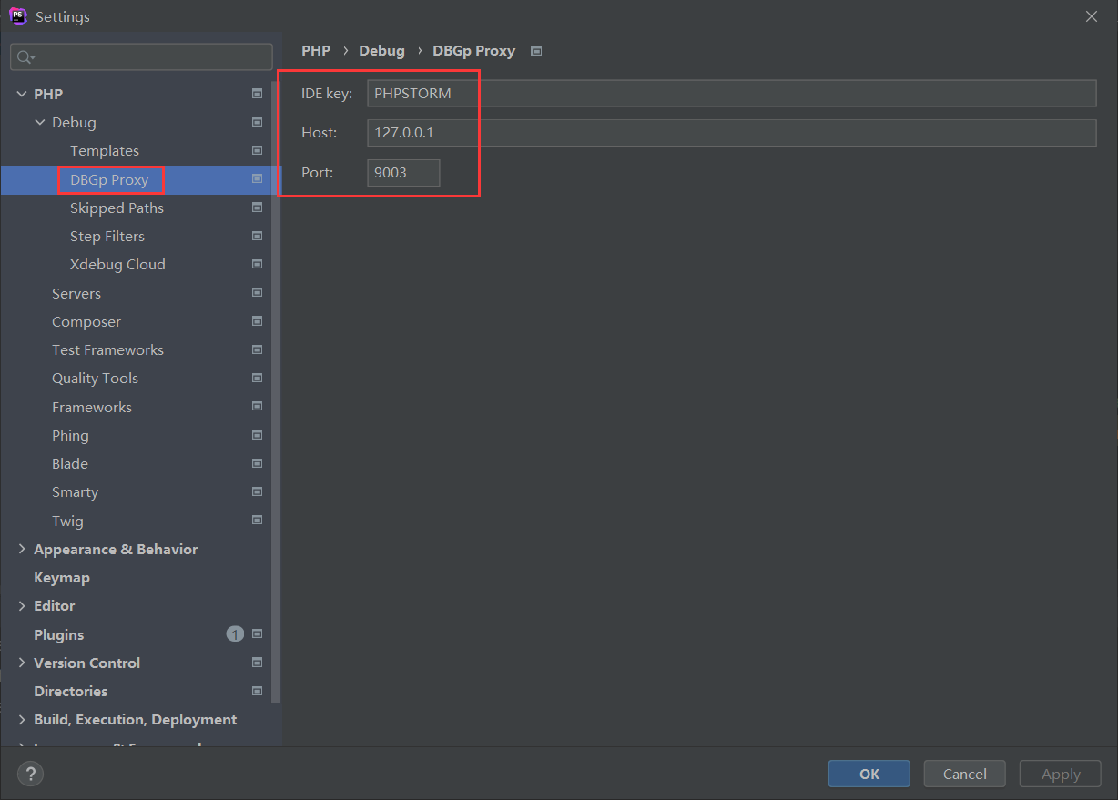Image resolution: width=1118 pixels, height=800 pixels.
Task: Click project-level icon beside Servers
Action: click(257, 293)
